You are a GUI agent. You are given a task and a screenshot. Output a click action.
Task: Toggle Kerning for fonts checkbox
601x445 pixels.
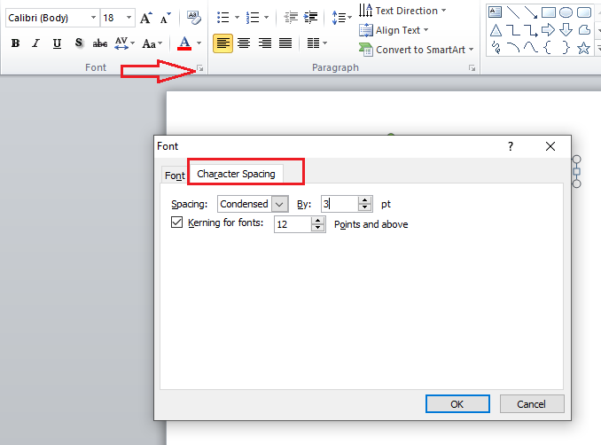(x=176, y=223)
